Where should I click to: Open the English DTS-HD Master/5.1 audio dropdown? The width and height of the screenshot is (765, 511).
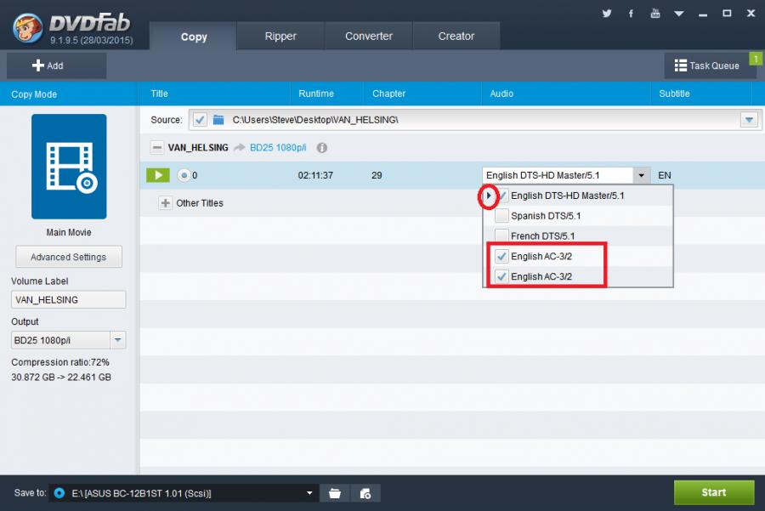pyautogui.click(x=566, y=175)
